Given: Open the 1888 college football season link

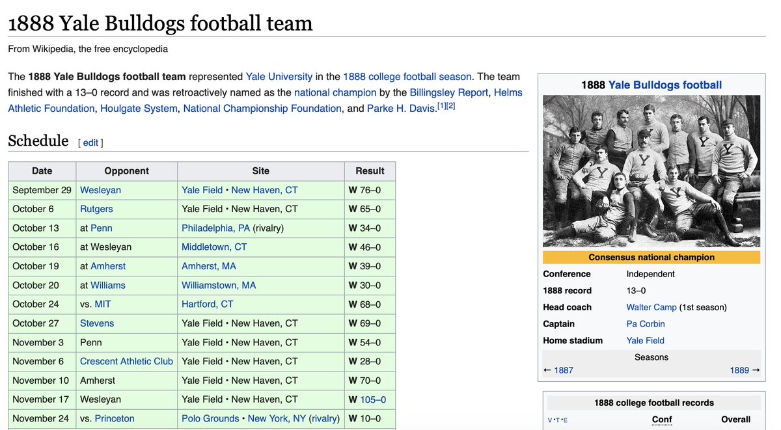Looking at the screenshot, I should [408, 76].
